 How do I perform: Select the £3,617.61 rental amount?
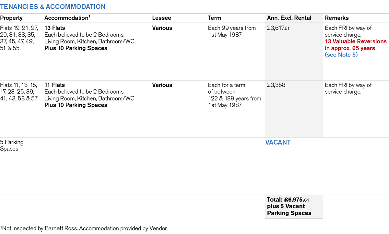coord(278,28)
